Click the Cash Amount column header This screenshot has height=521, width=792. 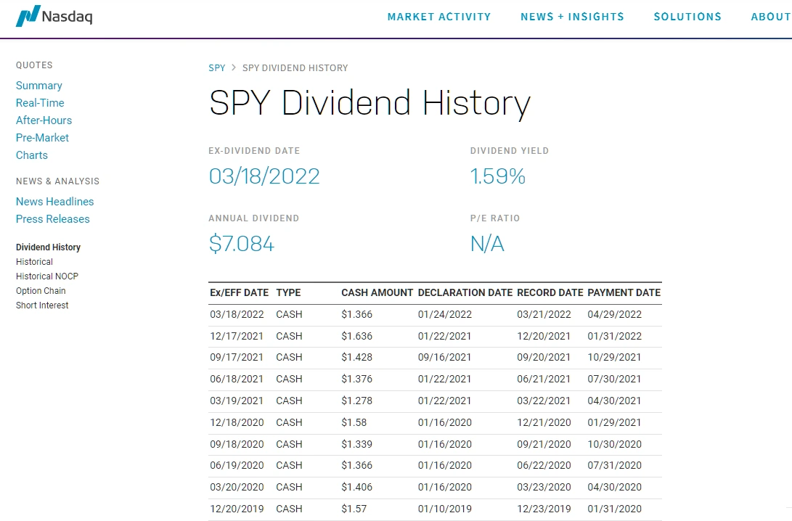(x=377, y=293)
